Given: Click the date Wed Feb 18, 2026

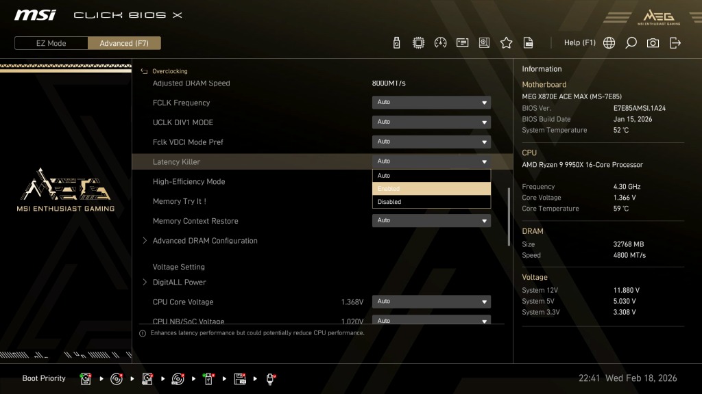Looking at the screenshot, I should [641, 378].
